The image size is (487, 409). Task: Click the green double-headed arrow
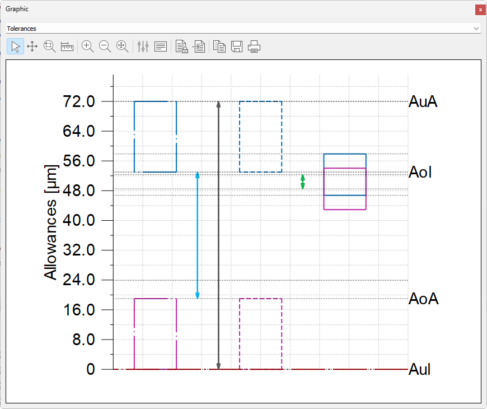(303, 182)
